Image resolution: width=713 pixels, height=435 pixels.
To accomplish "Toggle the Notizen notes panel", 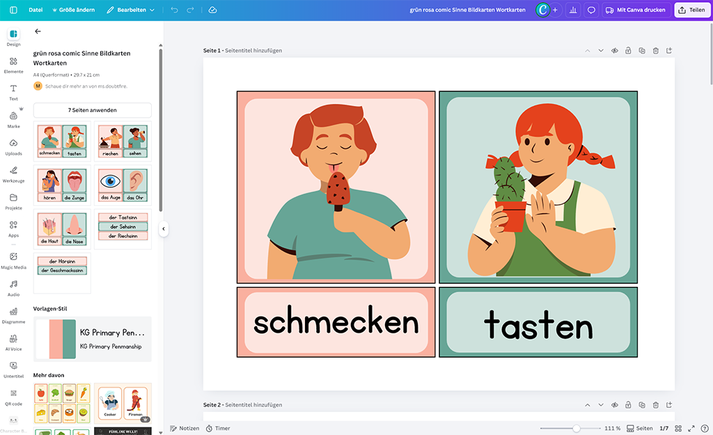I will coord(185,428).
